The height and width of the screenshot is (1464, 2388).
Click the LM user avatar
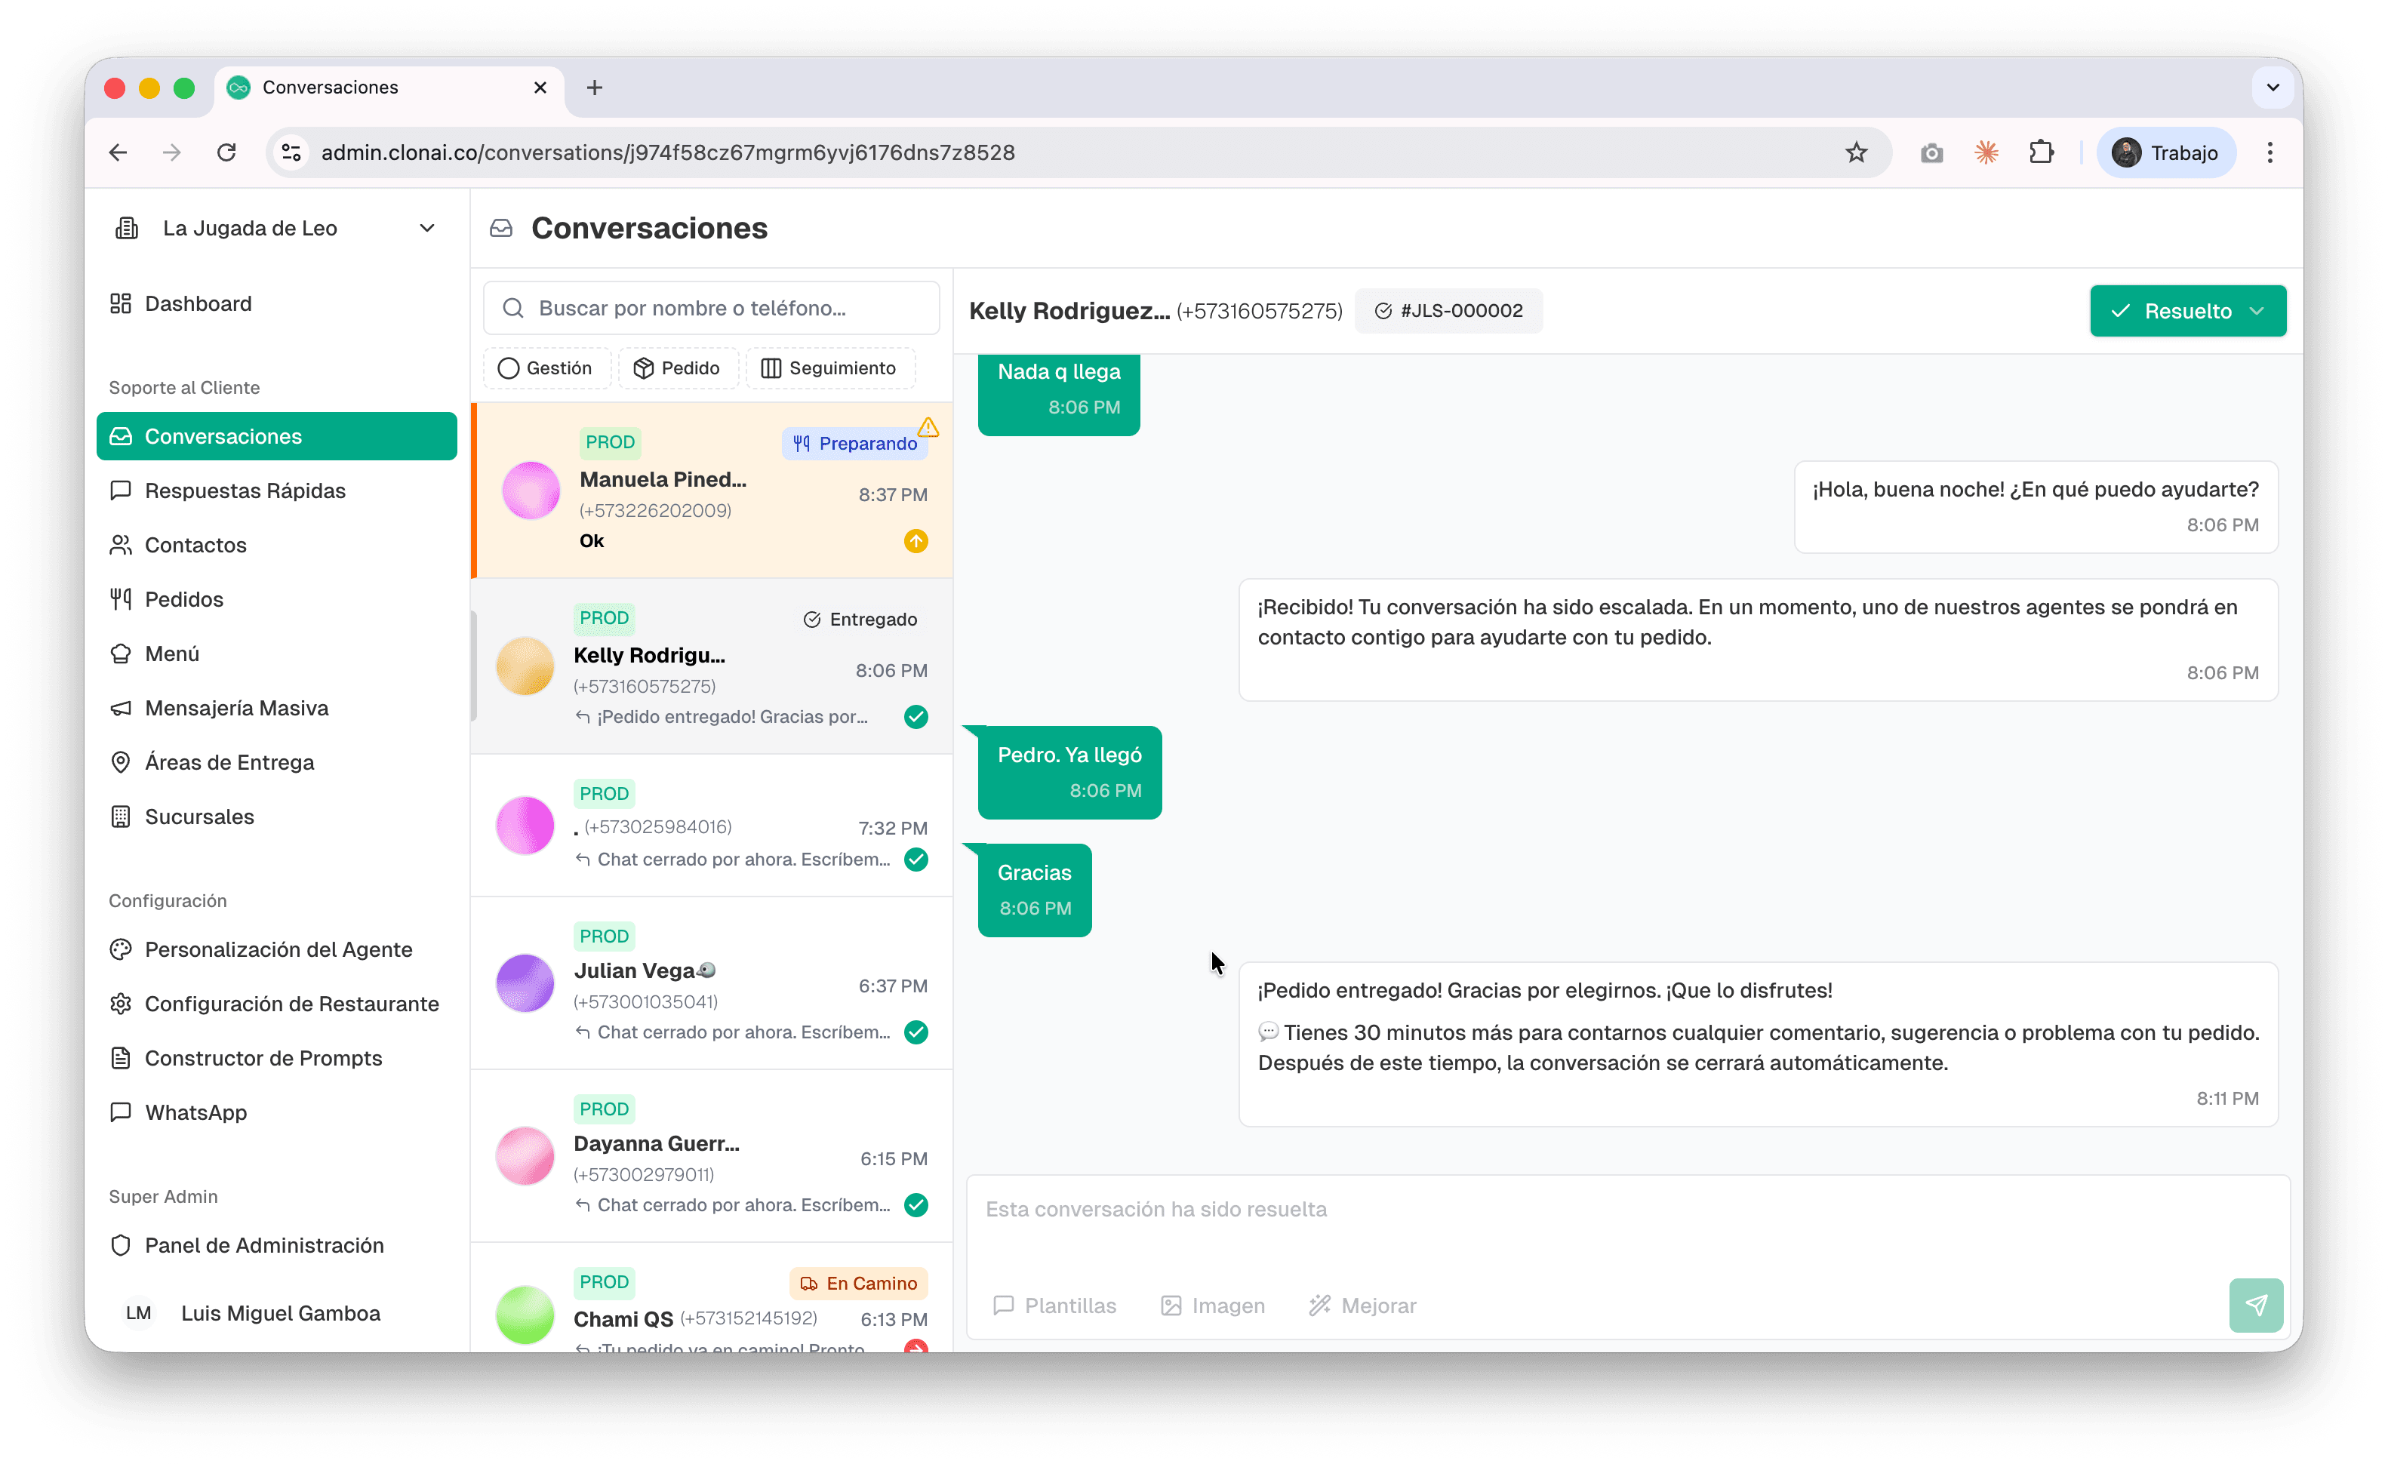(139, 1313)
